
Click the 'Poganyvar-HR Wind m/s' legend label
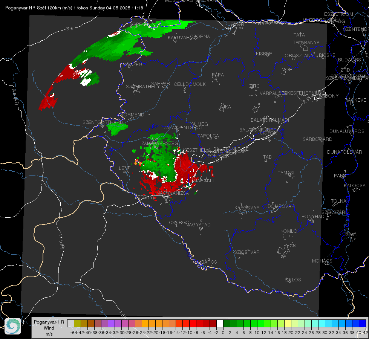point(49,328)
